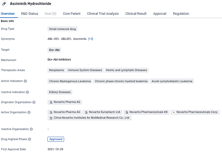
Task: Go to Clinical Trial Analysis tab
Action: pyautogui.click(x=103, y=14)
